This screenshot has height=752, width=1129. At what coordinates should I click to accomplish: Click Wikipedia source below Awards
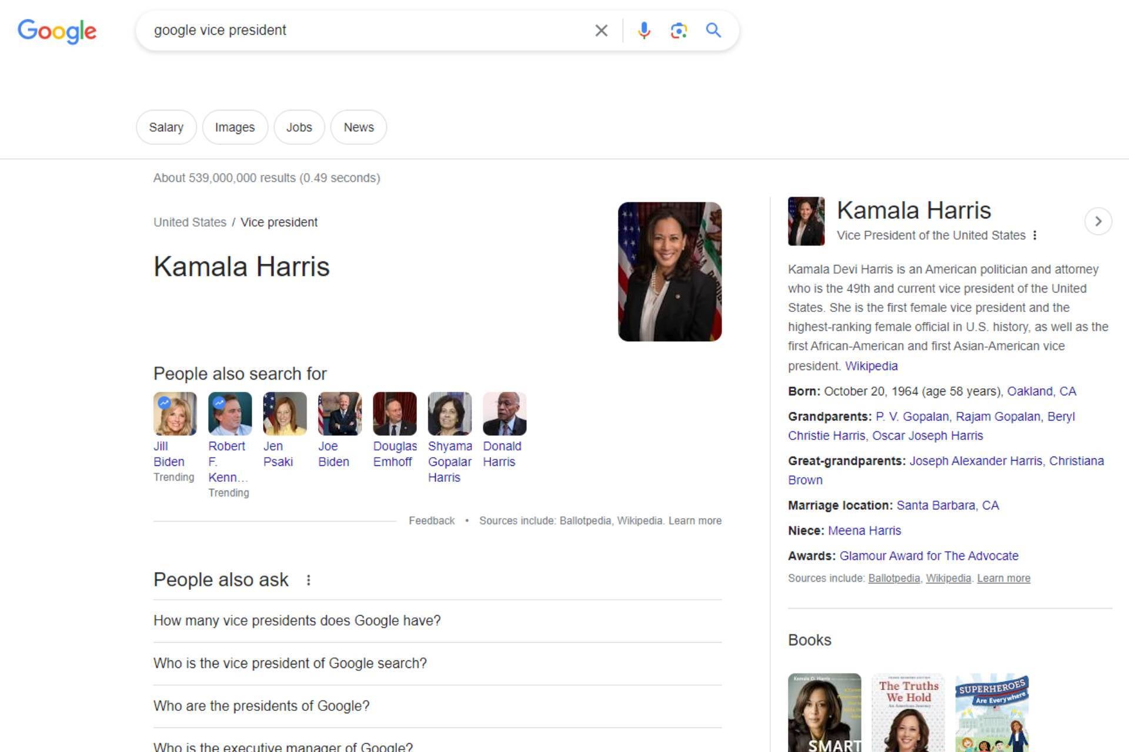[948, 578]
